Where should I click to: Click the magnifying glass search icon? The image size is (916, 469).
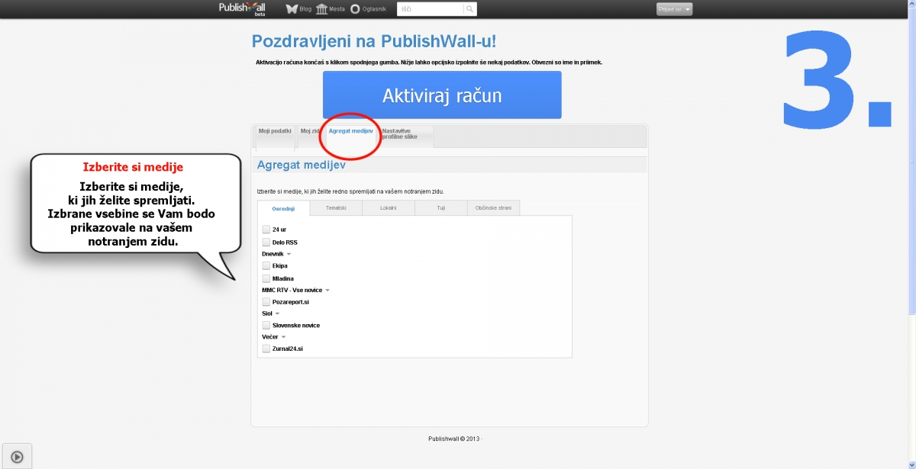click(470, 9)
